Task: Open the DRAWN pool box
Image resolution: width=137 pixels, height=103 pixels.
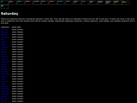Action: [x=85, y=3]
